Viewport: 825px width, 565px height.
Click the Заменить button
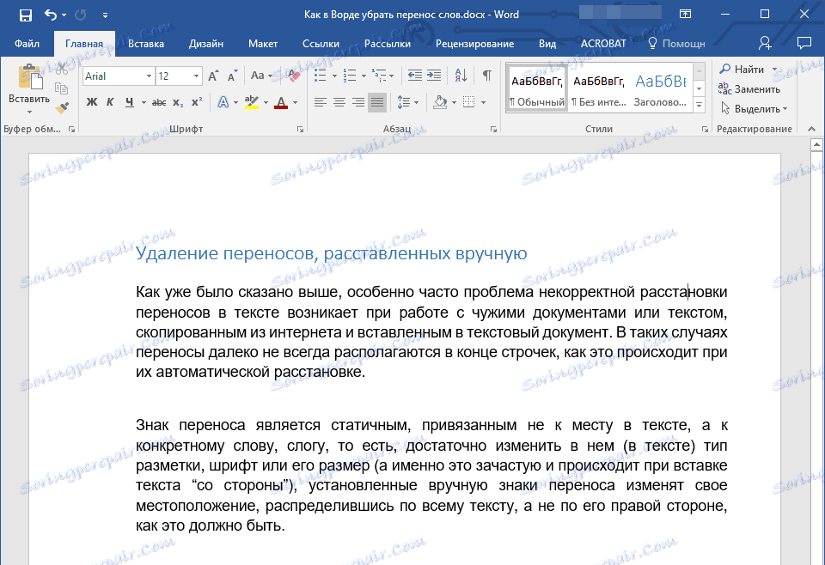coord(756,89)
